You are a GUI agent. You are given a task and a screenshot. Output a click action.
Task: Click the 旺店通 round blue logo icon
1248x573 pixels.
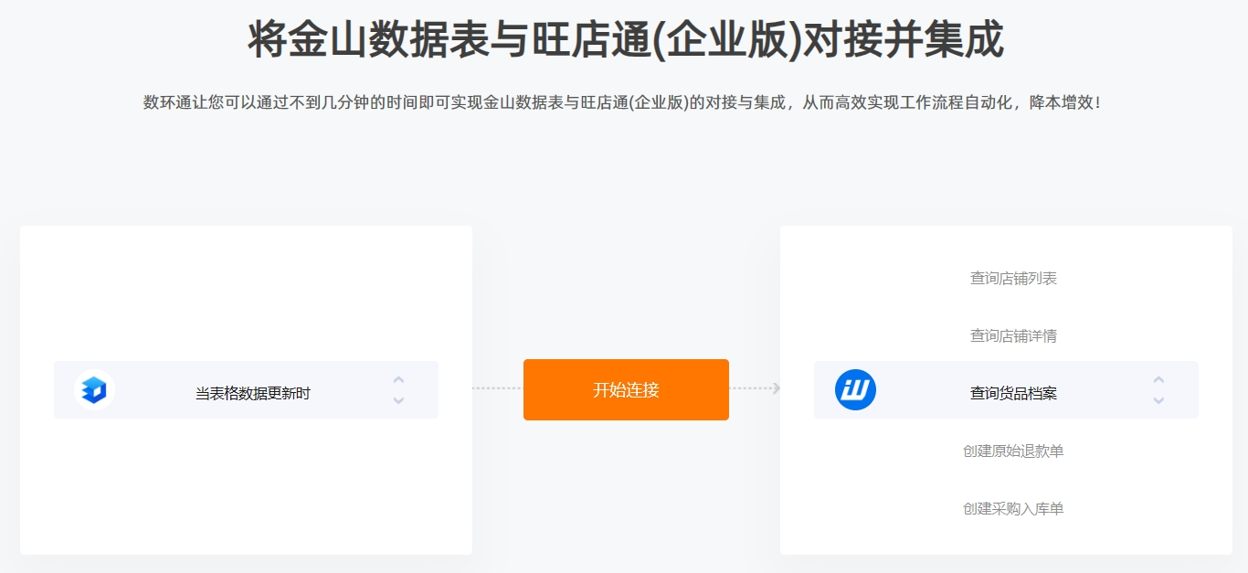[x=855, y=390]
